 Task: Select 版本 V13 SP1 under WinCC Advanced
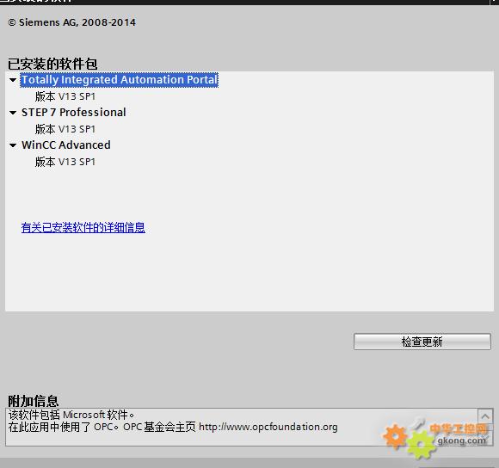65,162
